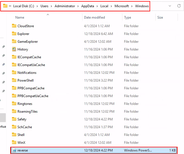Open the address bar history dropdown
The height and width of the screenshot is (154, 184).
click(170, 6)
